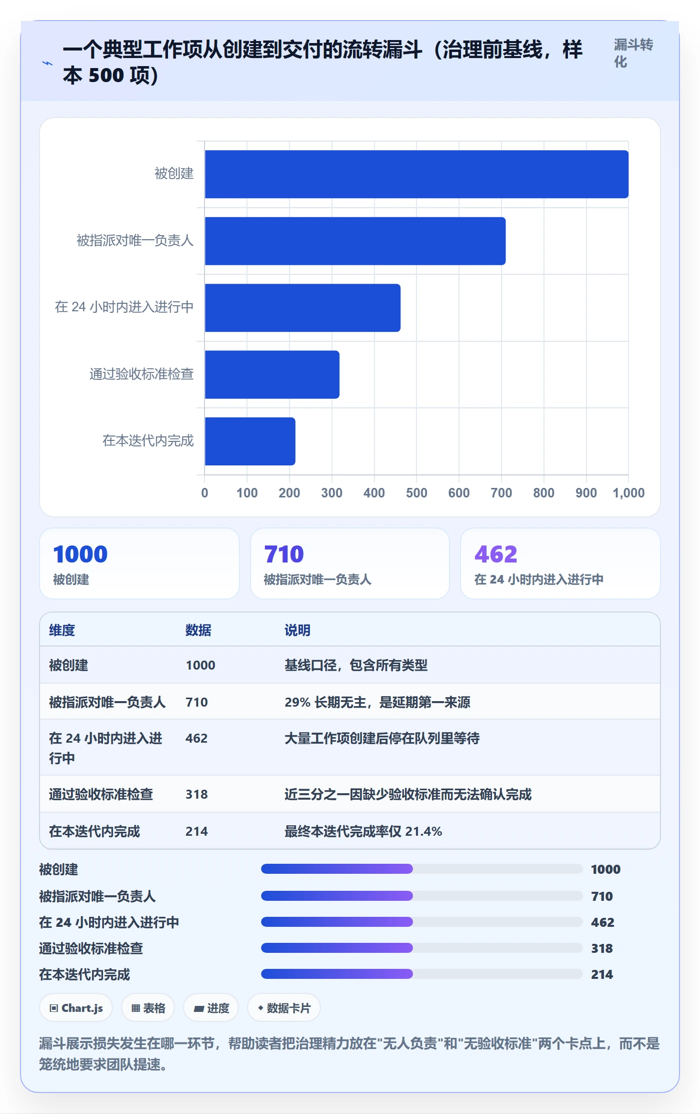This screenshot has height=1114, width=700.
Task: Click the 214 value in the table
Action: tap(196, 831)
